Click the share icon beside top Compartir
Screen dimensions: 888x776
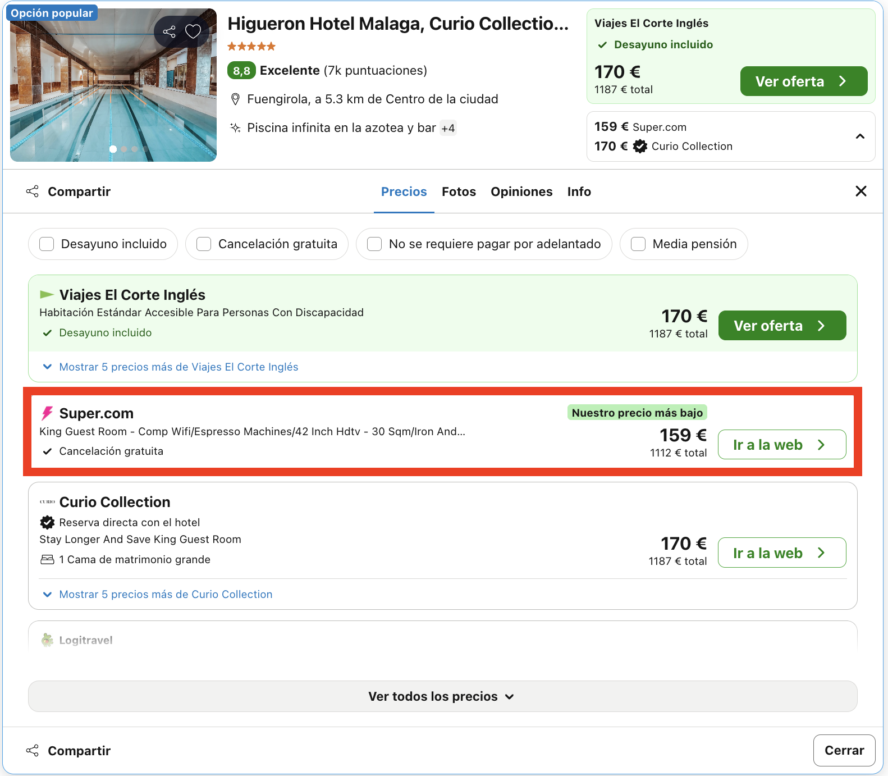pos(33,191)
